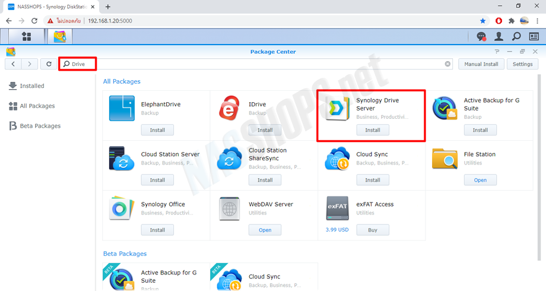Open the browser extensions puzzle icon

click(511, 21)
